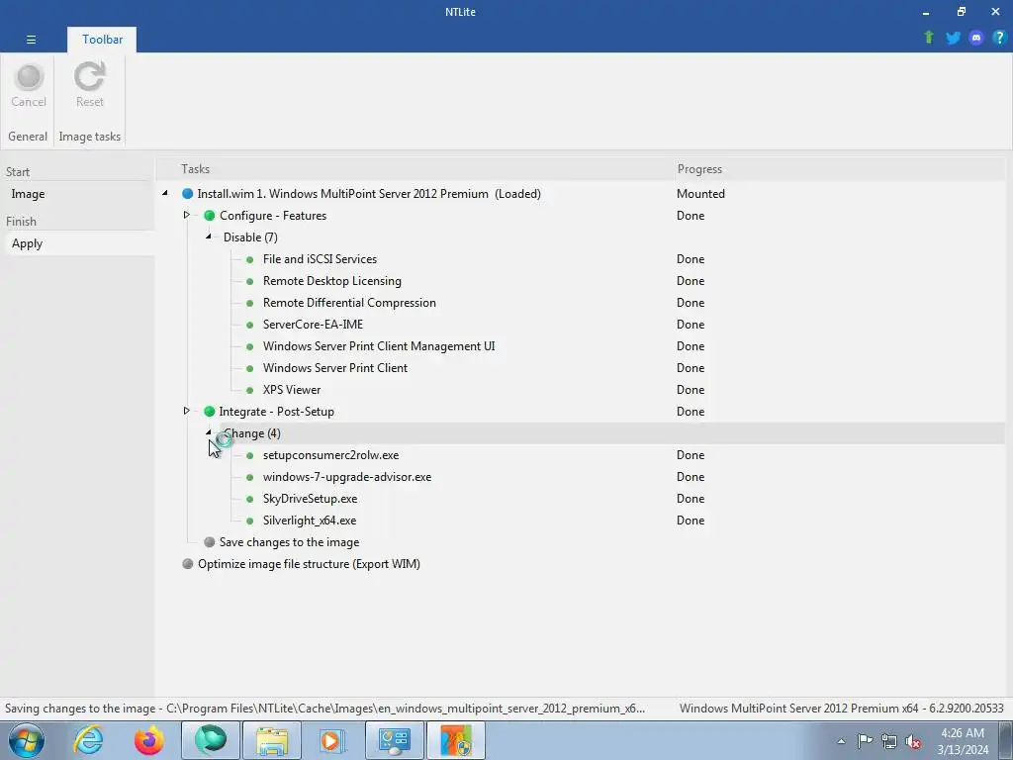
Task: Click grey status dot beside Save changes
Action: (x=210, y=541)
